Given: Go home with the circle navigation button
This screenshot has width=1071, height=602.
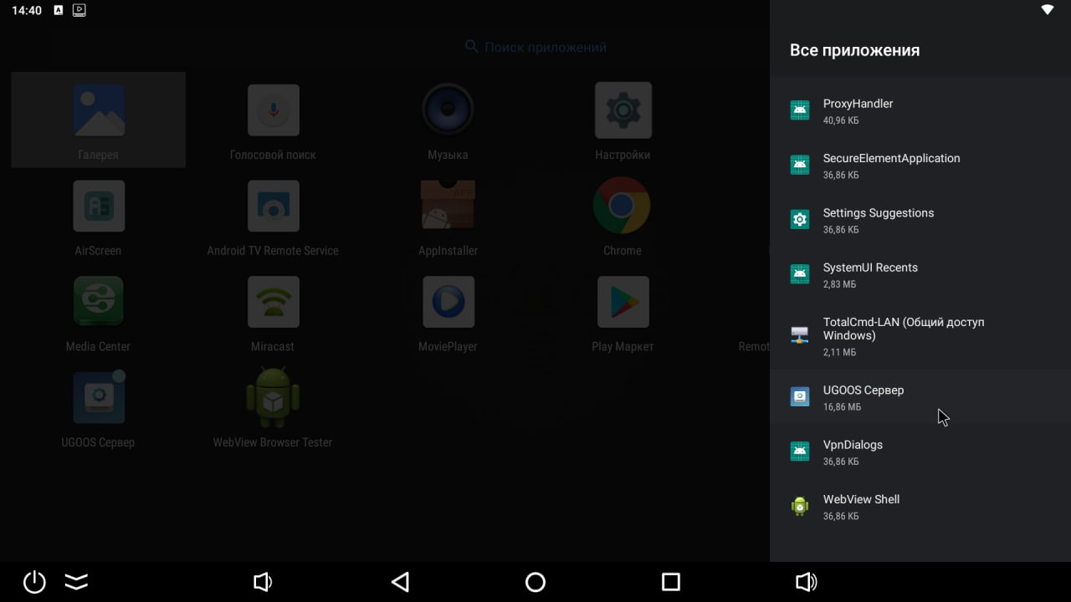Looking at the screenshot, I should click(535, 582).
